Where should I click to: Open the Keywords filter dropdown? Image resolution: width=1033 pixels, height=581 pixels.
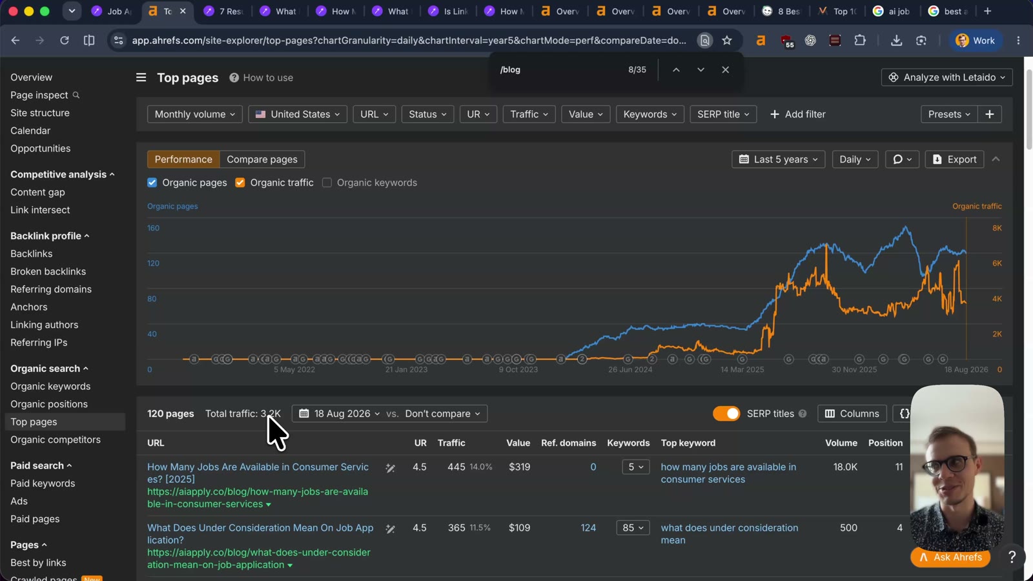(x=650, y=114)
